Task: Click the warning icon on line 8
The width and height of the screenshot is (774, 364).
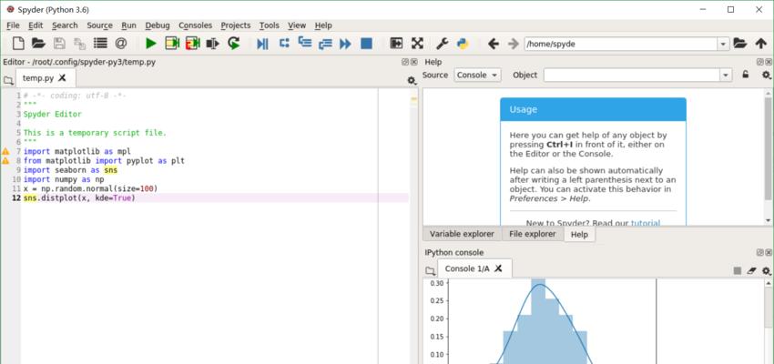Action: point(5,161)
